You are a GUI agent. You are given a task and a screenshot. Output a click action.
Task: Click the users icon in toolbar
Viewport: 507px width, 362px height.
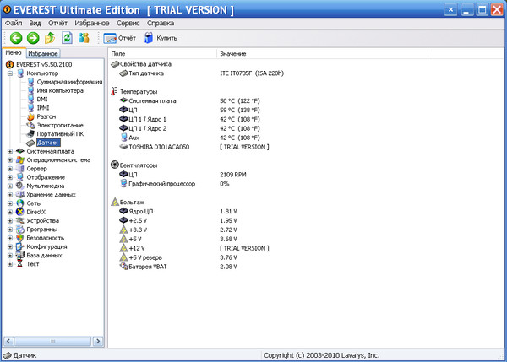[84, 38]
